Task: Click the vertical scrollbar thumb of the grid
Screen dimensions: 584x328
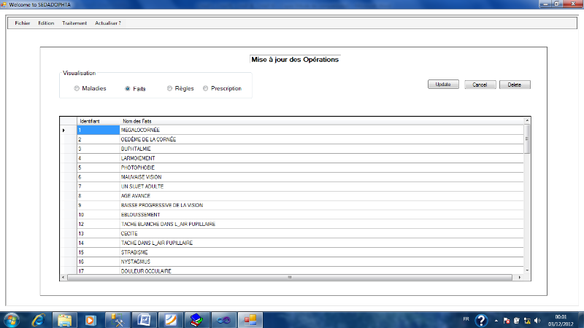Action: 527,138
